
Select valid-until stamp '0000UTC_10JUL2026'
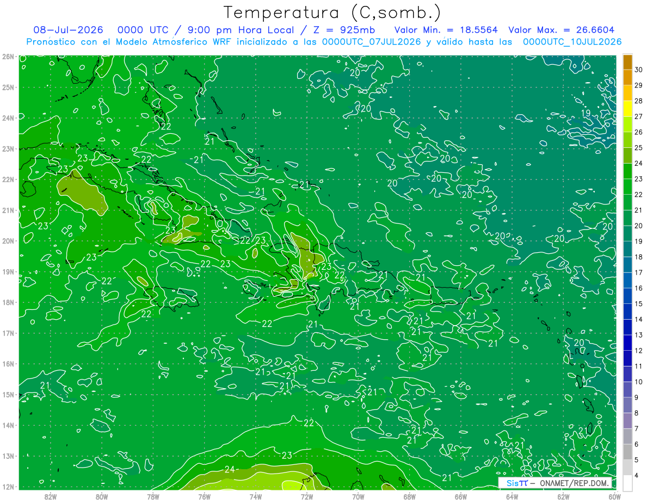point(572,41)
